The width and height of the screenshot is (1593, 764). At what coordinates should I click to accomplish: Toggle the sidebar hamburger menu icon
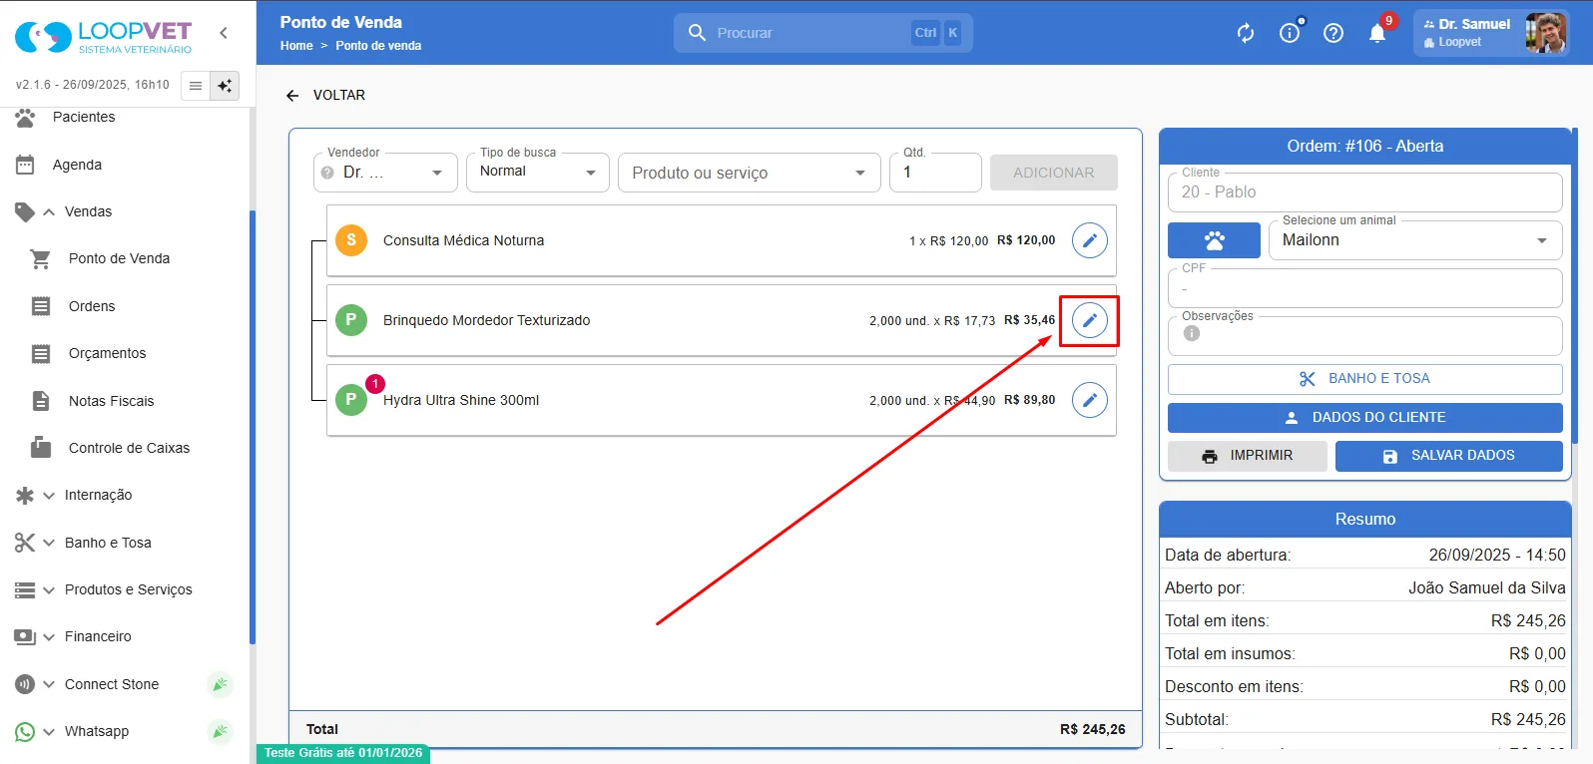coord(196,86)
